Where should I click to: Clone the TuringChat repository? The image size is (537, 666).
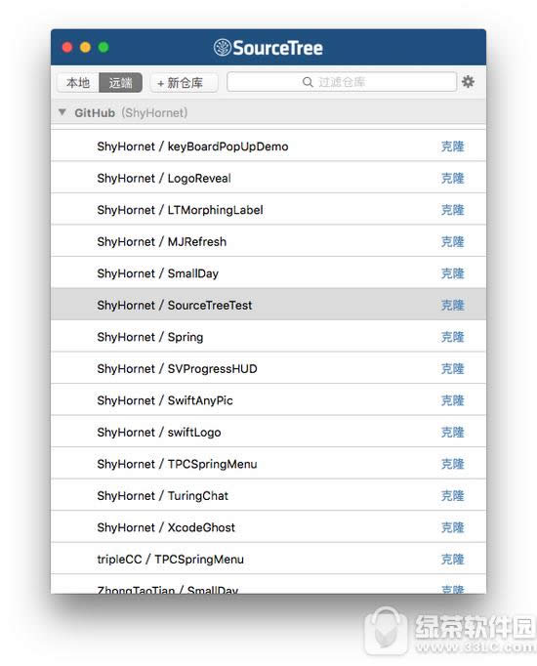(452, 496)
